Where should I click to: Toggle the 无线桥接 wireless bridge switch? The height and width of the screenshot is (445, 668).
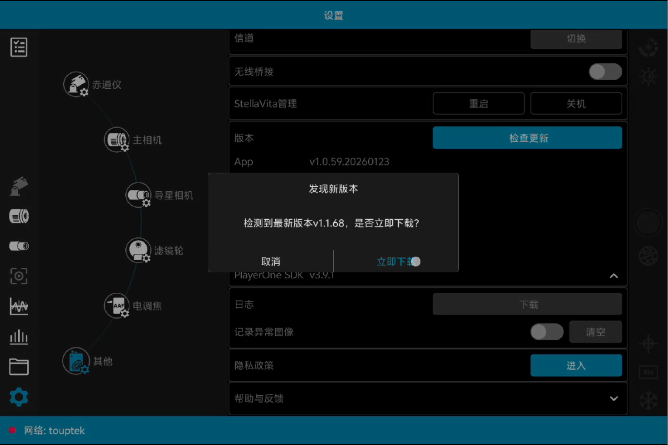coord(605,71)
